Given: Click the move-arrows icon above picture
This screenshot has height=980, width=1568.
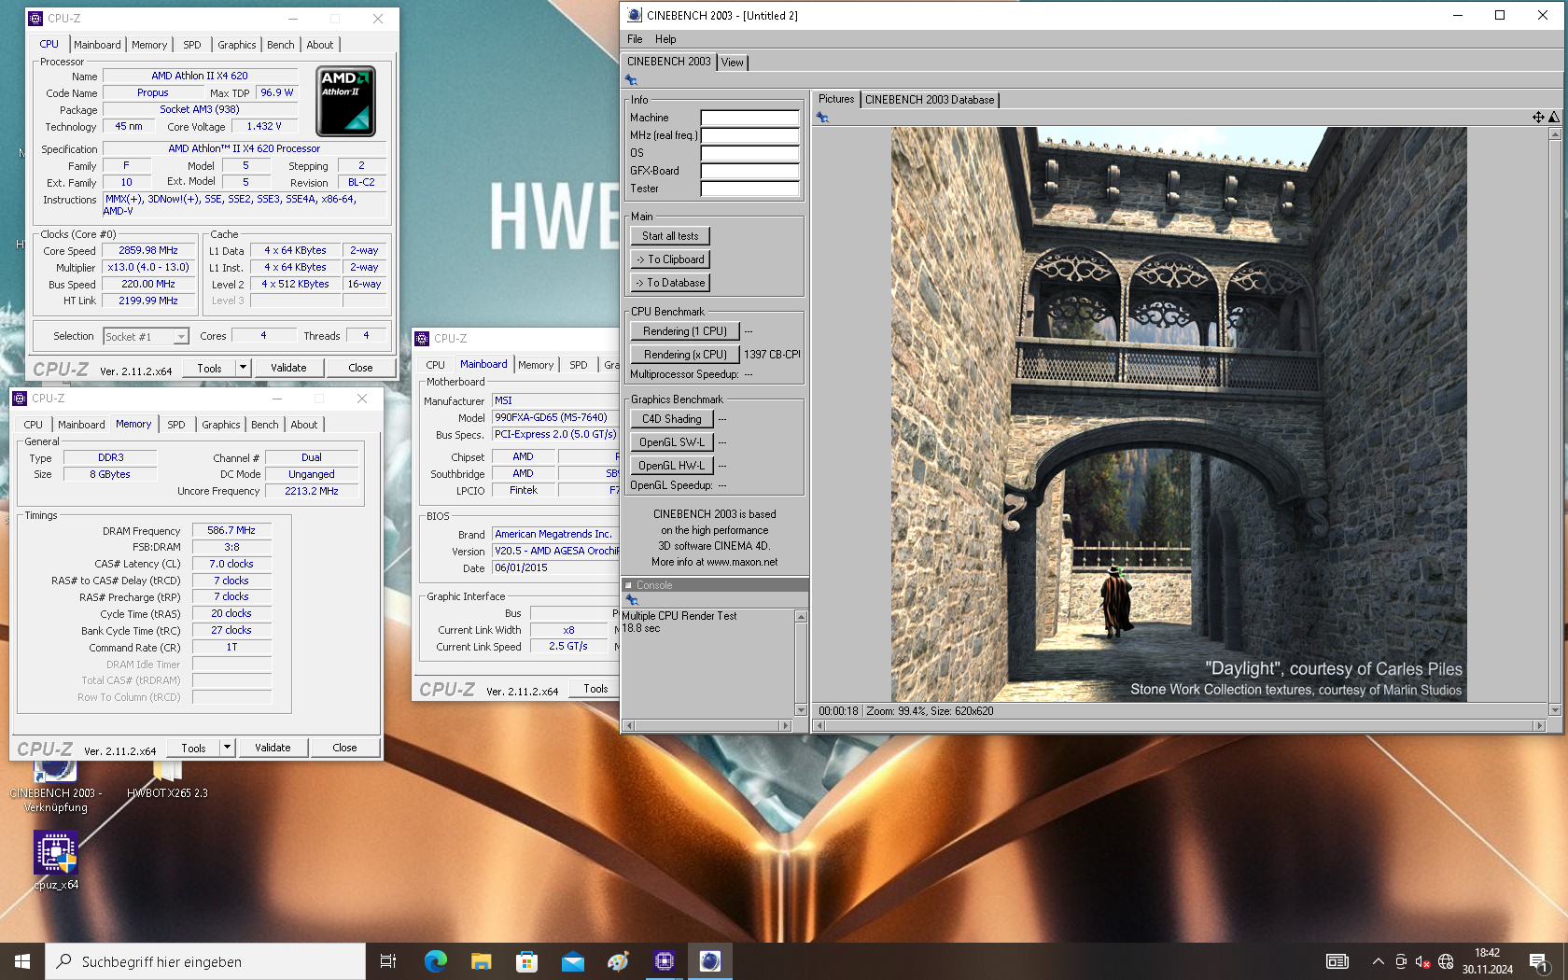Looking at the screenshot, I should (1538, 118).
